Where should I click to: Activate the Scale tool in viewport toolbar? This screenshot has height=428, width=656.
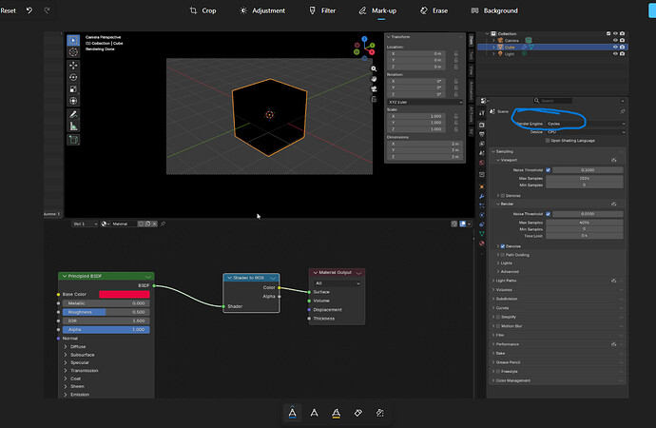coord(73,89)
